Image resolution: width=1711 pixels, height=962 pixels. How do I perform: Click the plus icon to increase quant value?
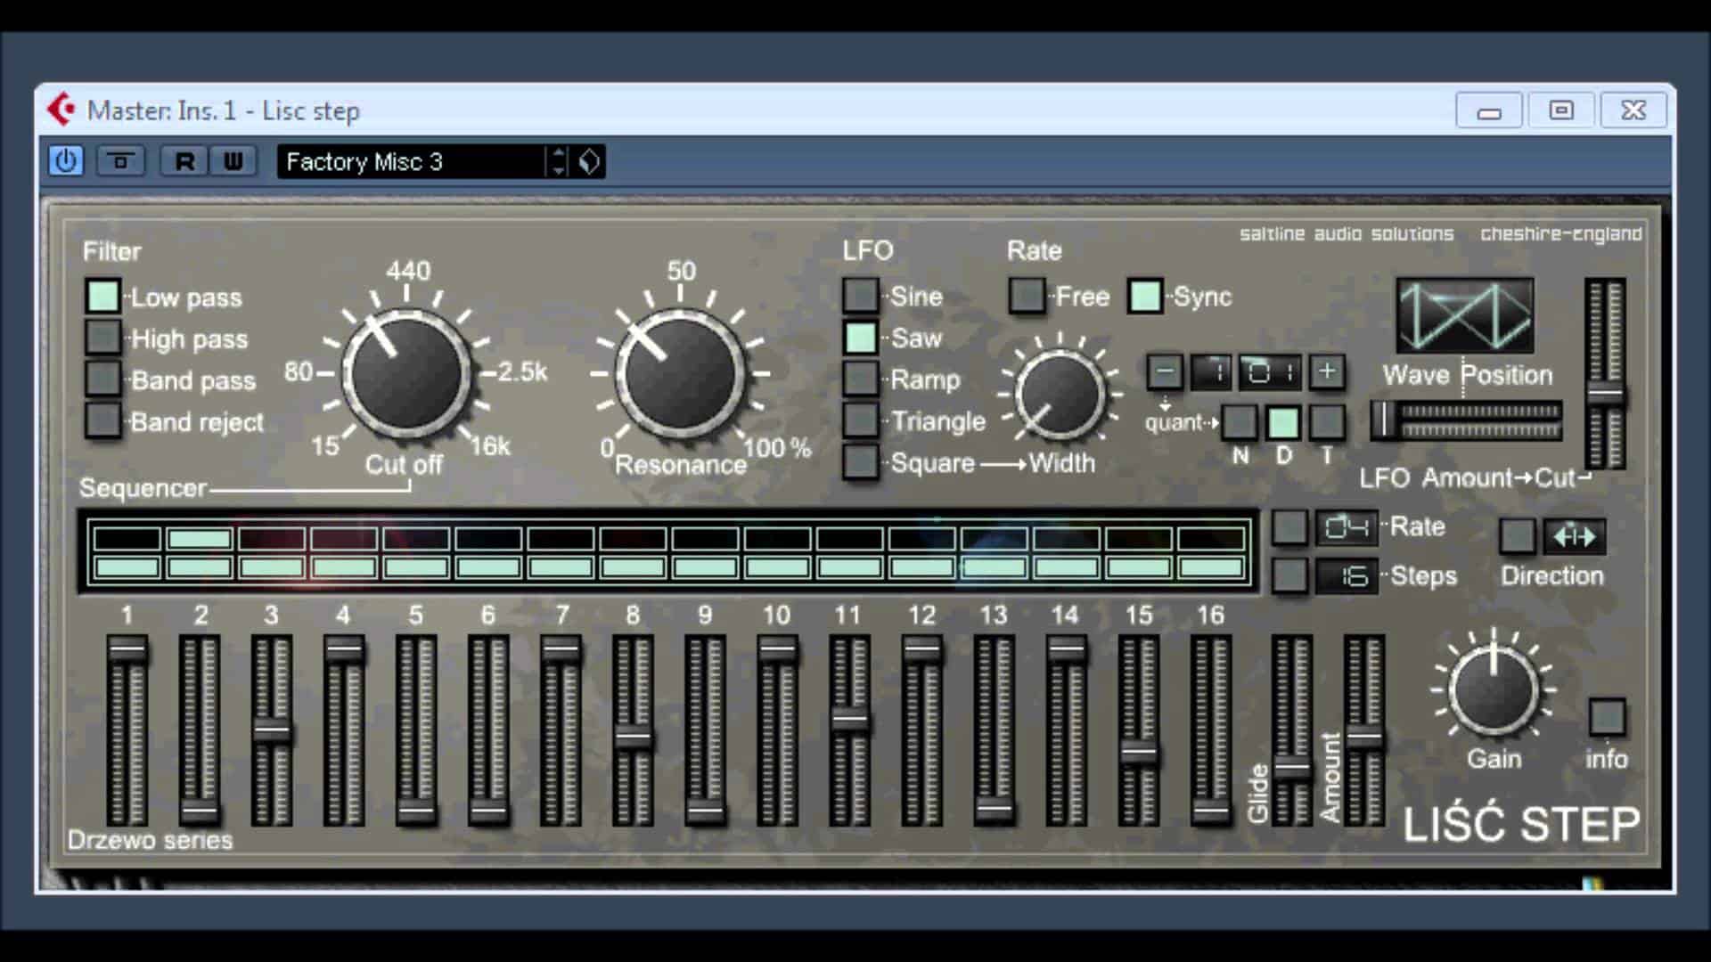click(x=1327, y=372)
